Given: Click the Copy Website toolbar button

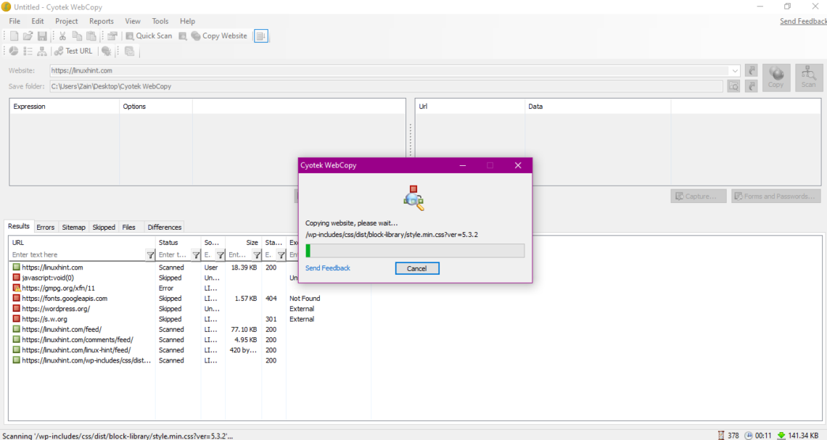Looking at the screenshot, I should (x=219, y=36).
